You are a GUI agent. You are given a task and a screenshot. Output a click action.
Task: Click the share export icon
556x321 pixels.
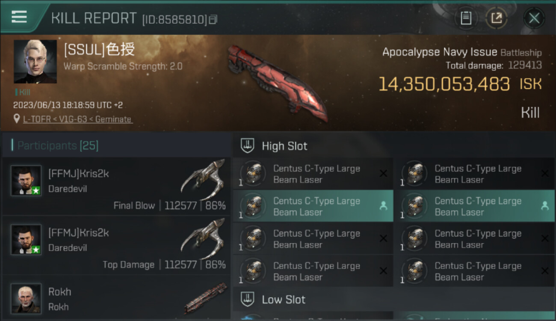pyautogui.click(x=497, y=18)
